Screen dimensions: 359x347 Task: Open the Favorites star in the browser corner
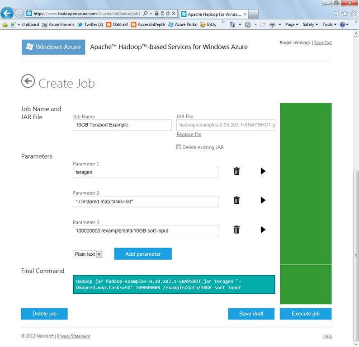[x=345, y=14]
